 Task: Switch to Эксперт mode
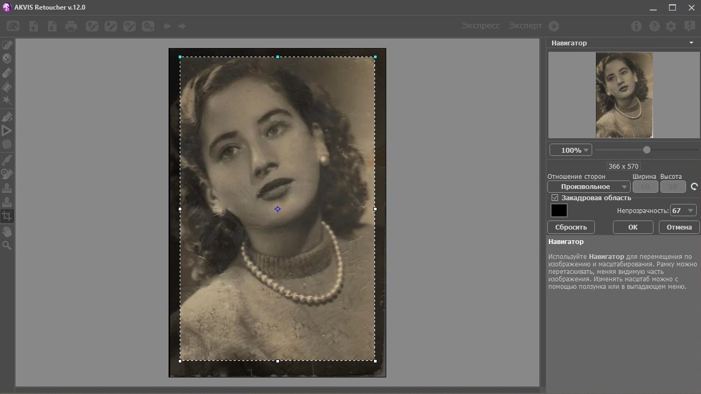tap(525, 26)
